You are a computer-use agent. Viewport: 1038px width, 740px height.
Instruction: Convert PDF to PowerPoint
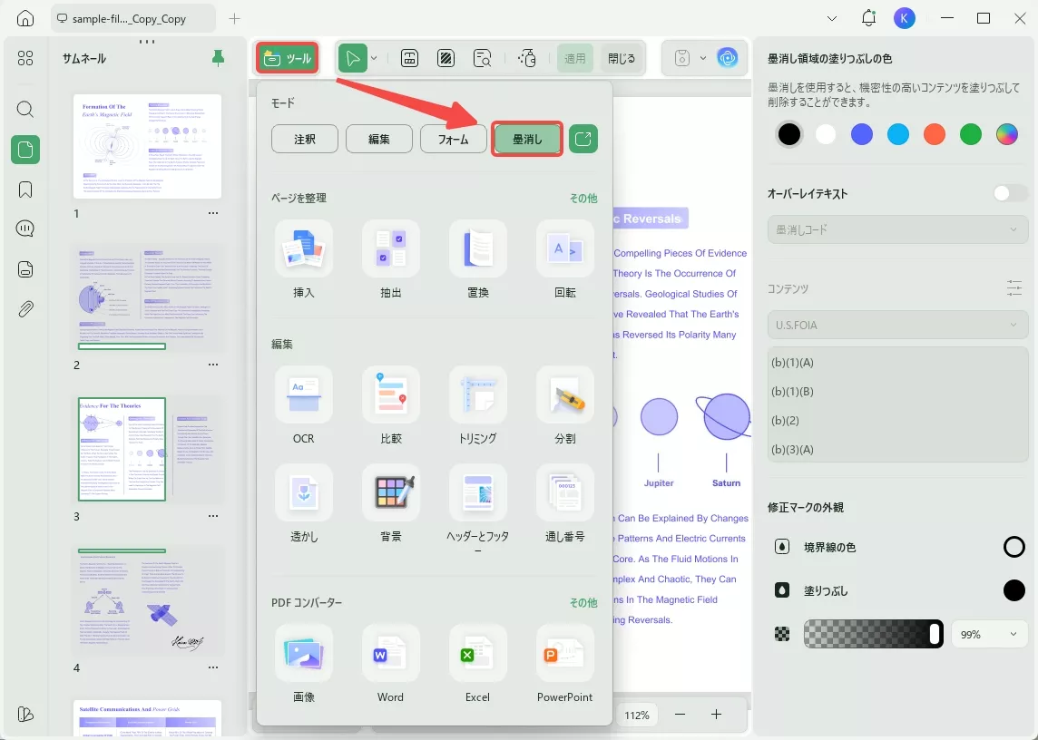[x=564, y=665]
